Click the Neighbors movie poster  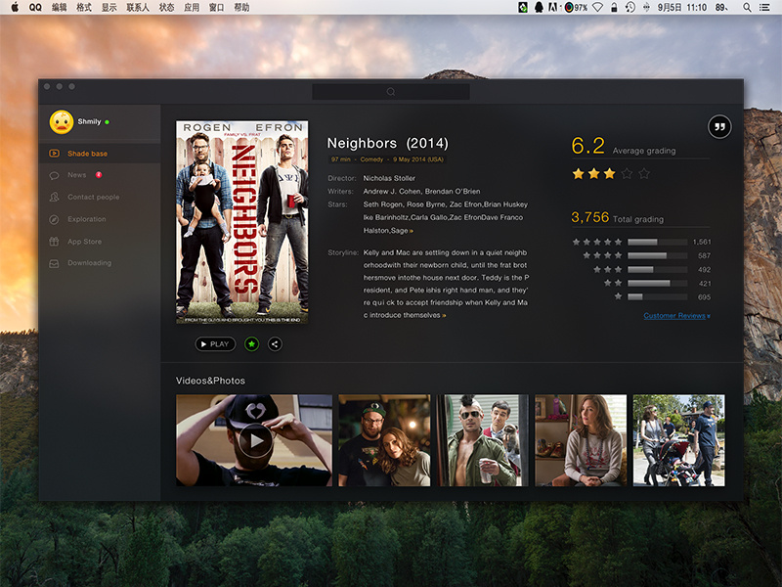click(x=241, y=222)
